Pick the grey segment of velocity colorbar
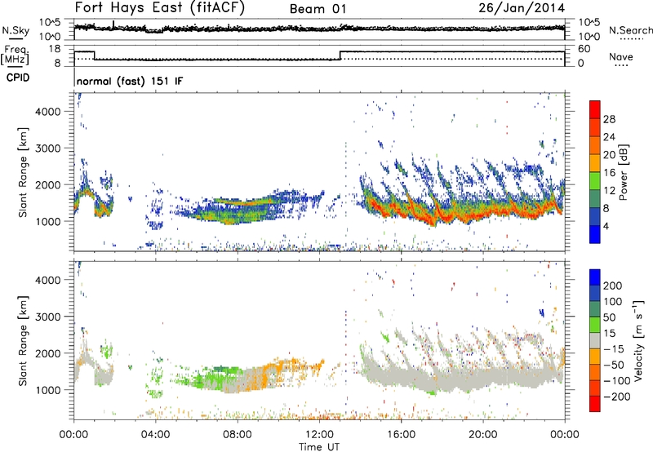The image size is (653, 452). point(595,340)
